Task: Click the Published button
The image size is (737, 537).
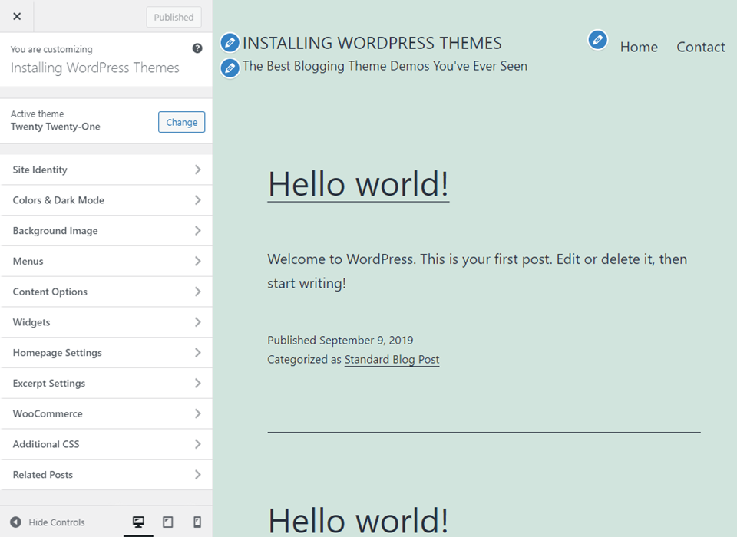Action: click(173, 17)
